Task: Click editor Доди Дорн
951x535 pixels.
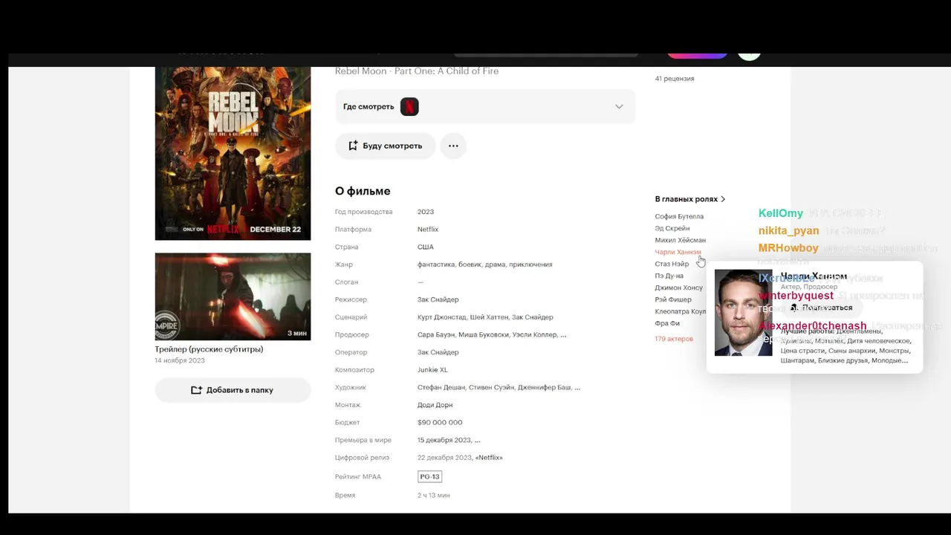Action: [435, 405]
